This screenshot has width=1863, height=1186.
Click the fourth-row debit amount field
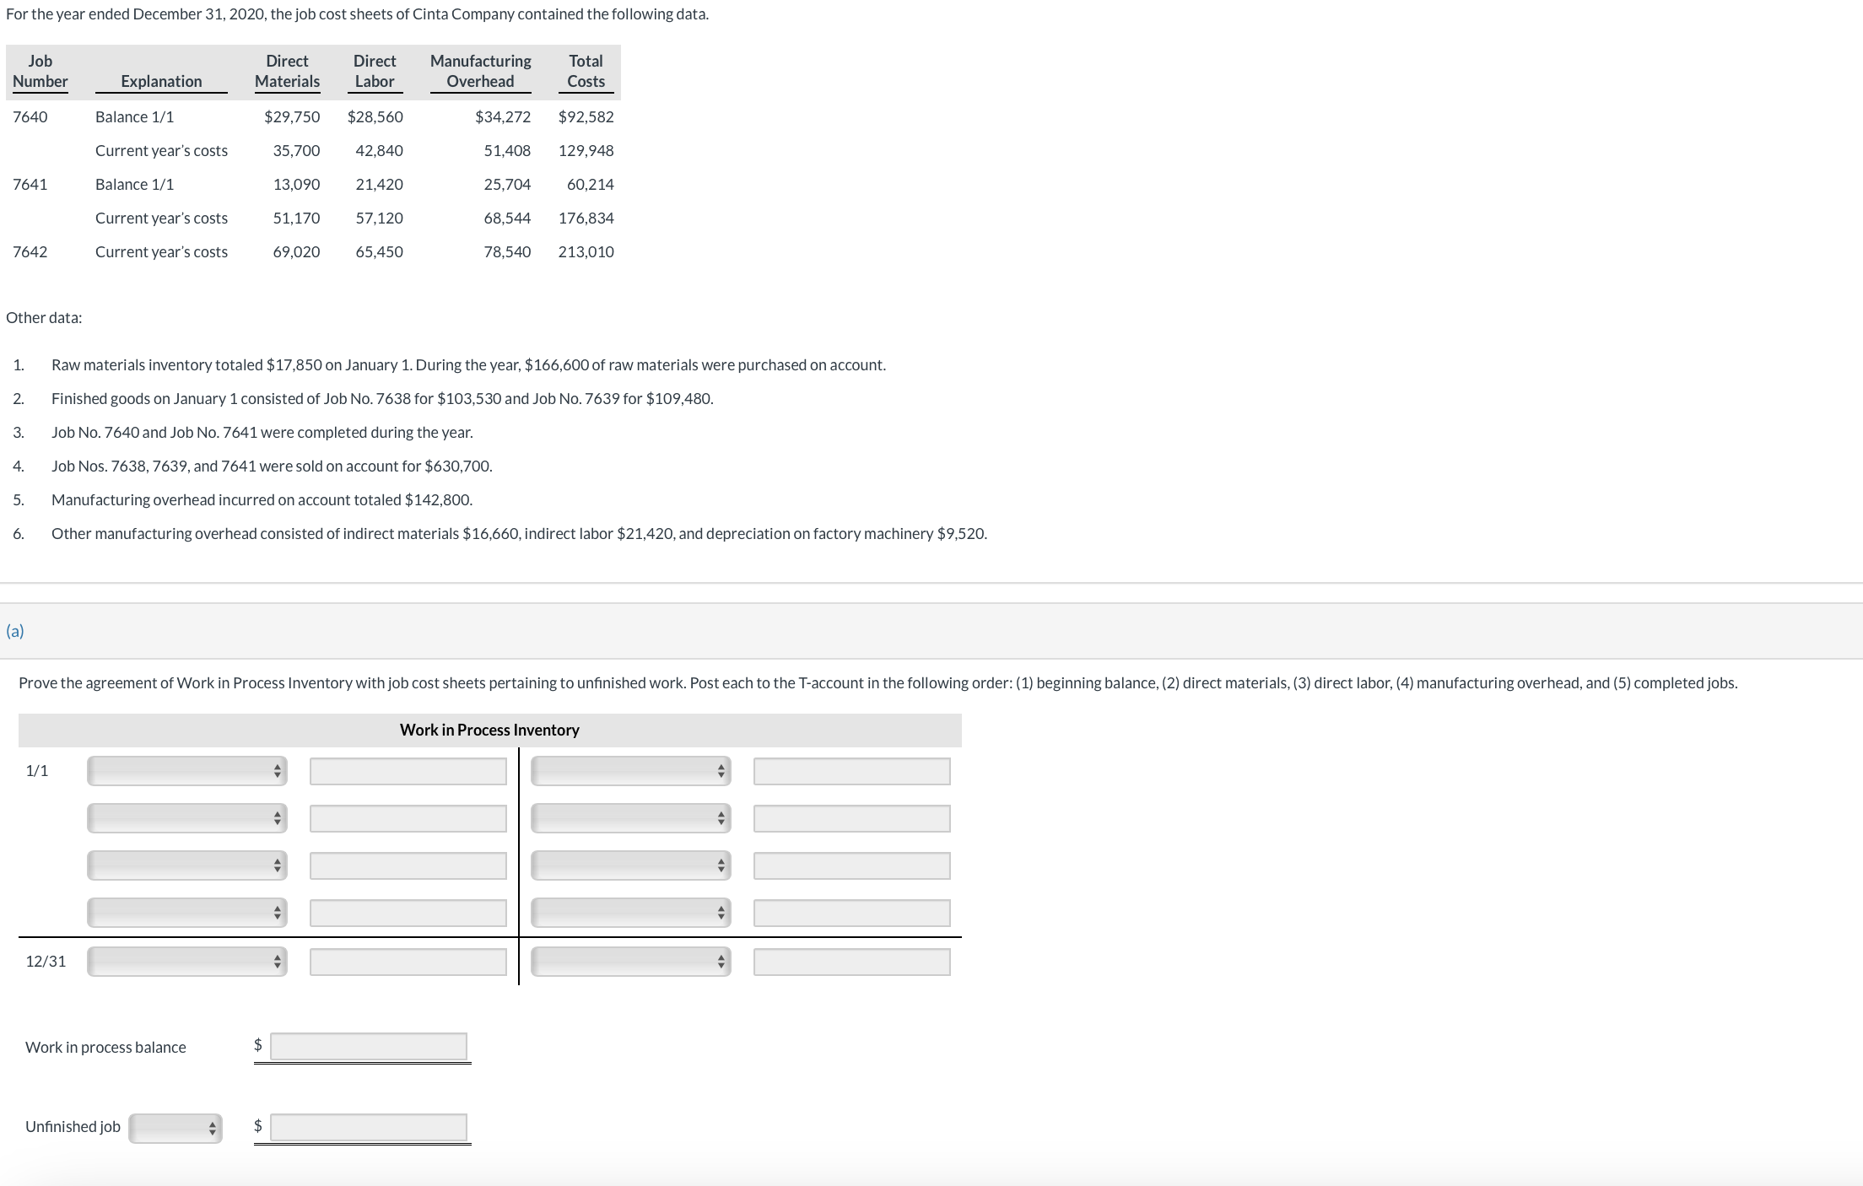coord(408,913)
